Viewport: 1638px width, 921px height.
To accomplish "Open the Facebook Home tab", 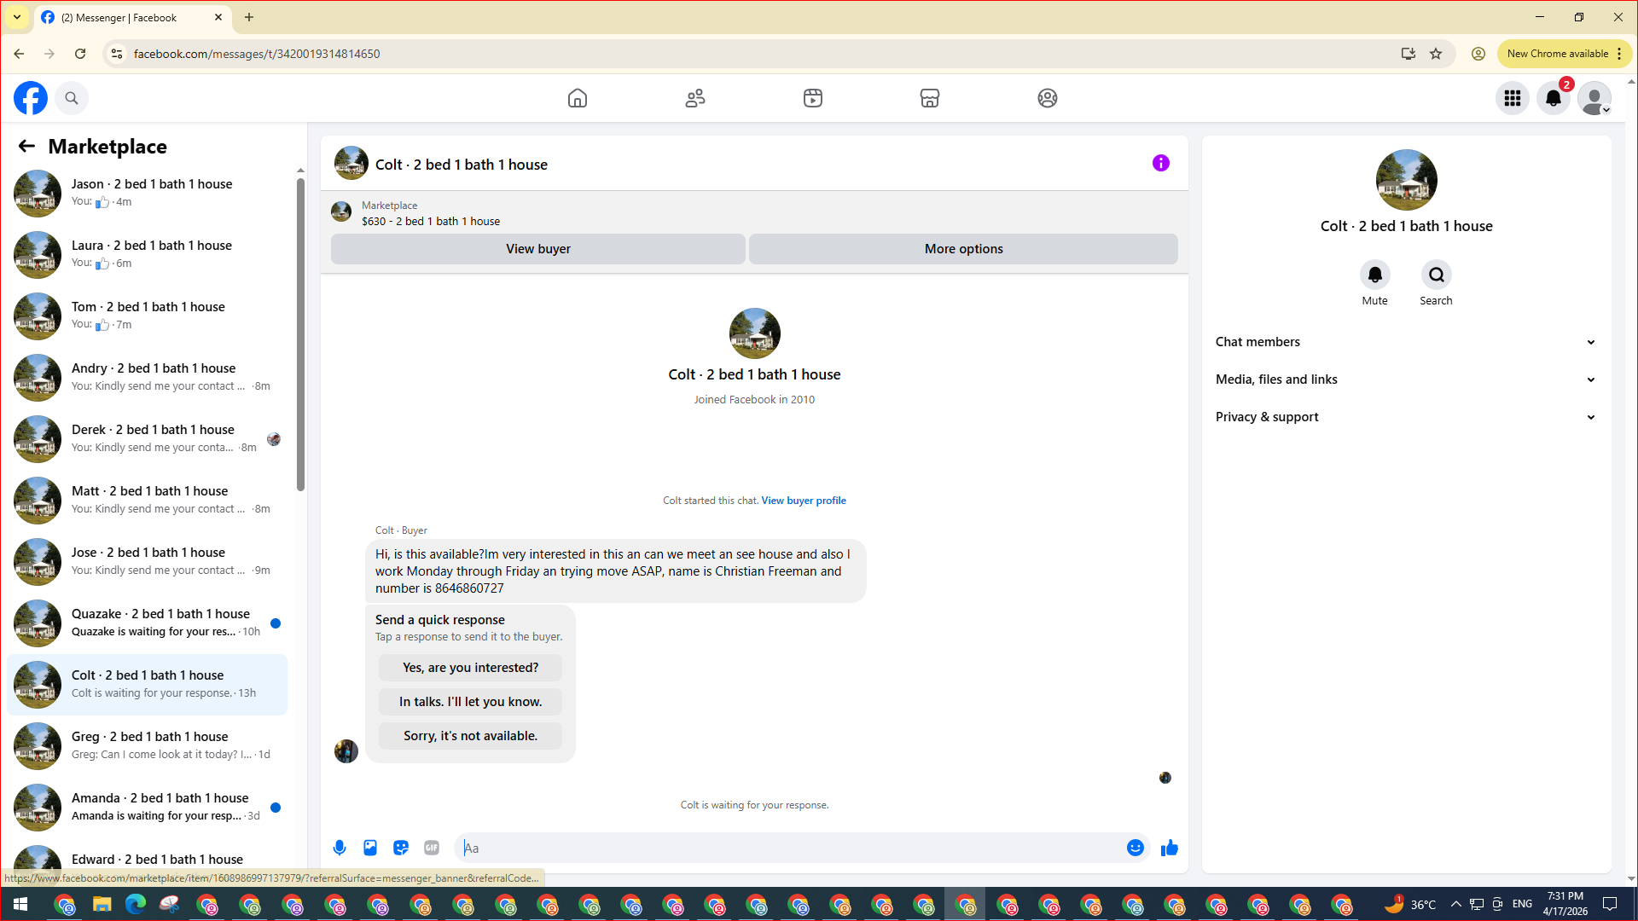I will (x=578, y=98).
